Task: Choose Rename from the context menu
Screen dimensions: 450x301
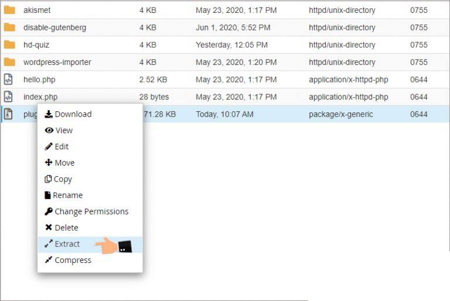Action: coord(90,195)
